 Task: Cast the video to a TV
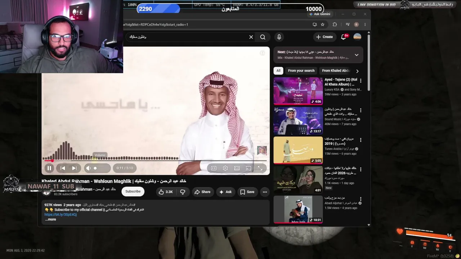click(x=248, y=168)
